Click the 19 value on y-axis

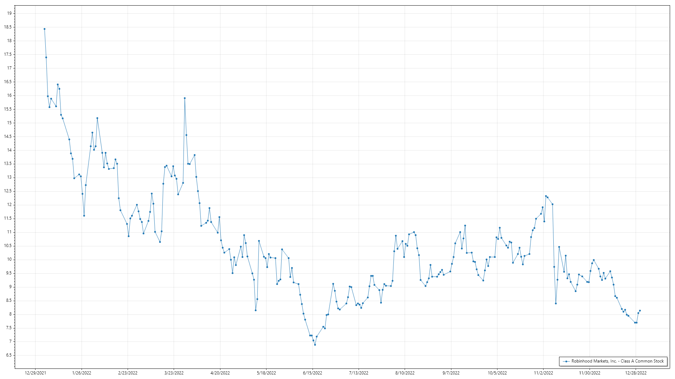(9, 13)
